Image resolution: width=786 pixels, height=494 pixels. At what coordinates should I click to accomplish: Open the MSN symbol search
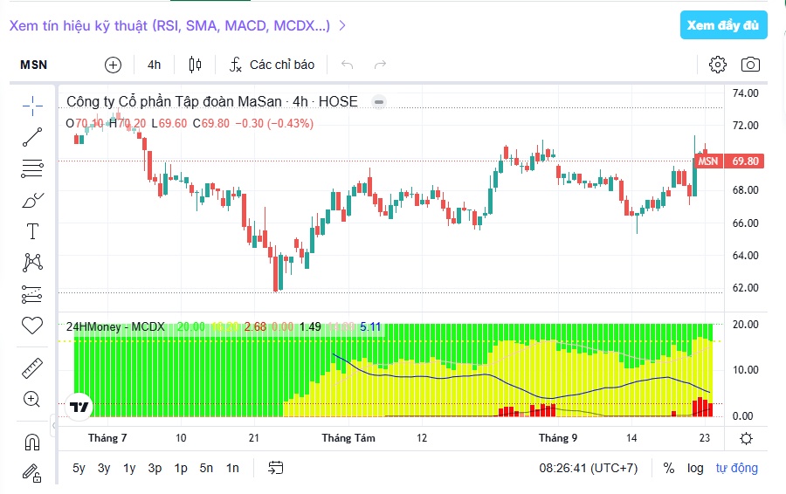33,65
